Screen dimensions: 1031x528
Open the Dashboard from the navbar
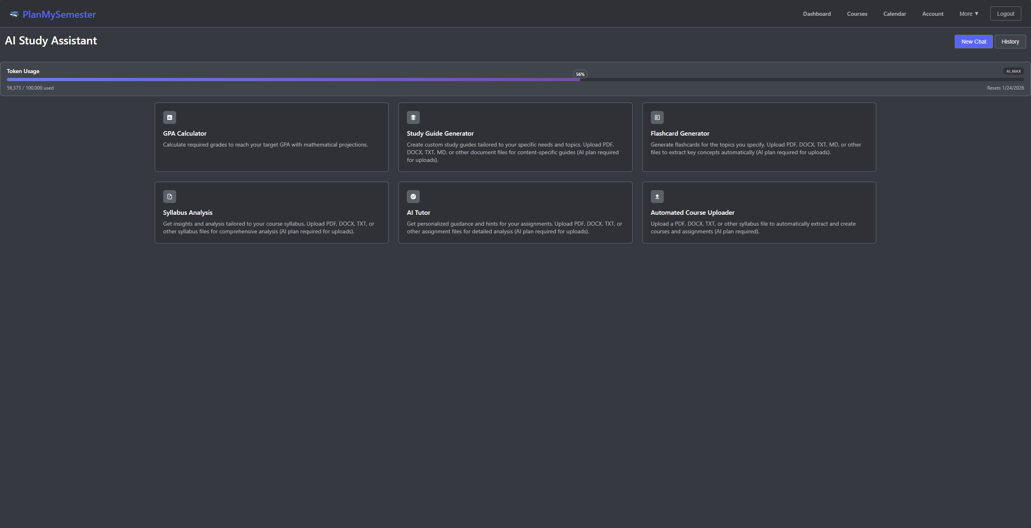(x=816, y=13)
